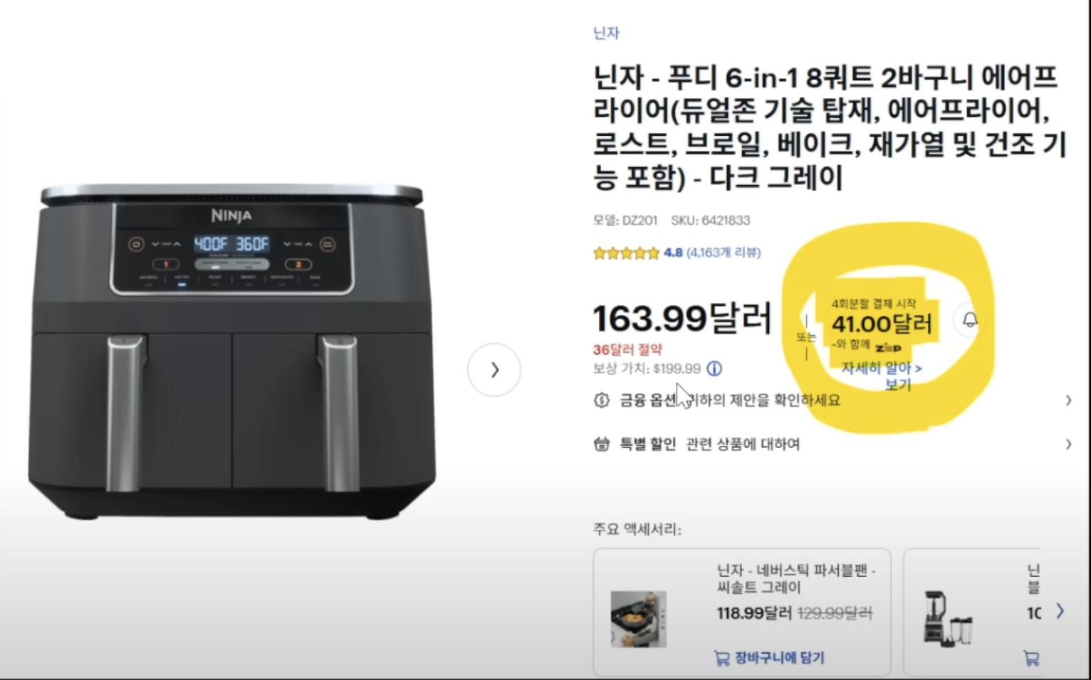Click the info icon beside $199.99

click(x=714, y=368)
